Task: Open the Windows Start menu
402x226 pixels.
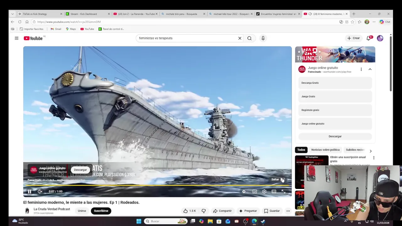Action: click(x=139, y=221)
